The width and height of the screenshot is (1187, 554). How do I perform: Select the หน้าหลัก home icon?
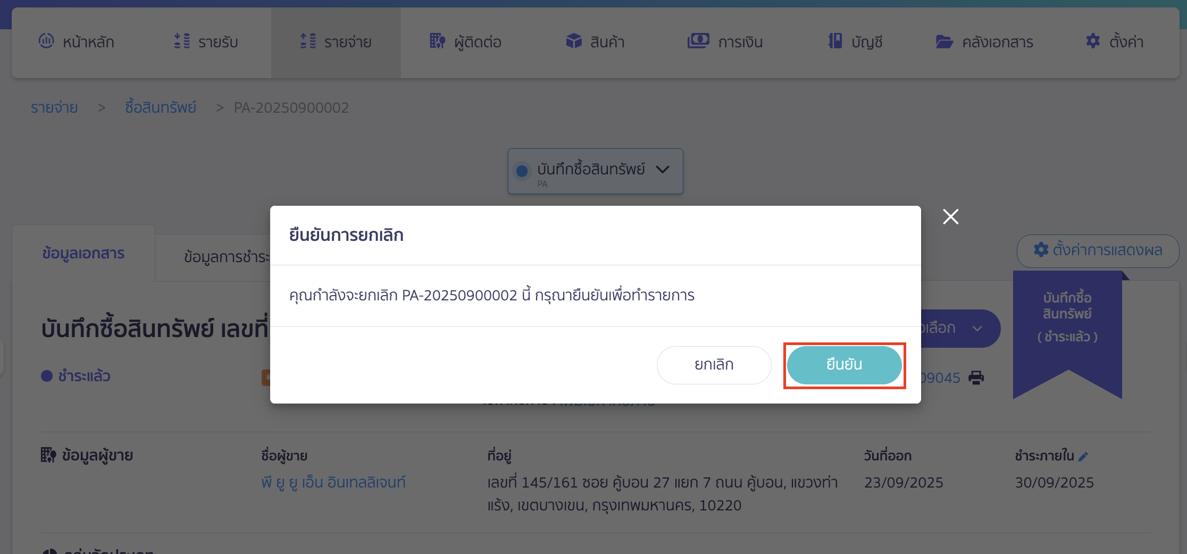pyautogui.click(x=47, y=41)
